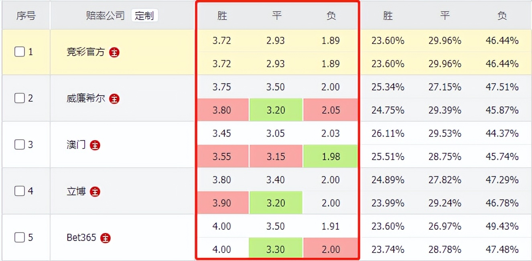
Task: Click the 负 percentage column header
Action: point(502,16)
